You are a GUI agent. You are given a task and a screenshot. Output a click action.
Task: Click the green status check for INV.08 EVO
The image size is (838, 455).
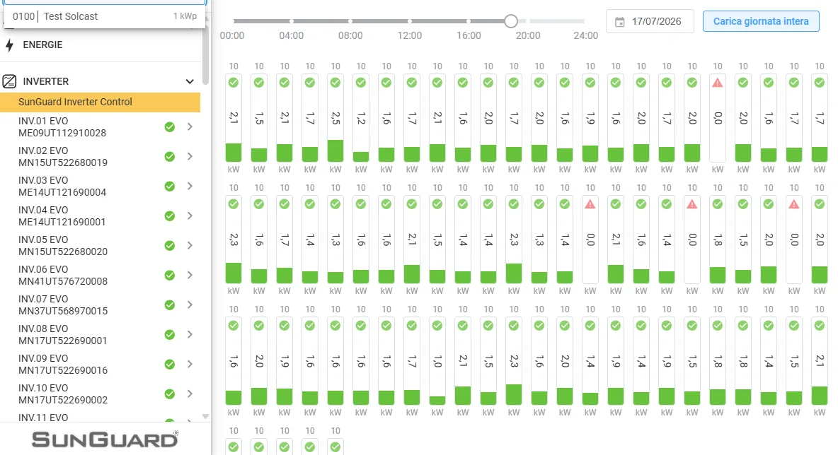click(169, 334)
